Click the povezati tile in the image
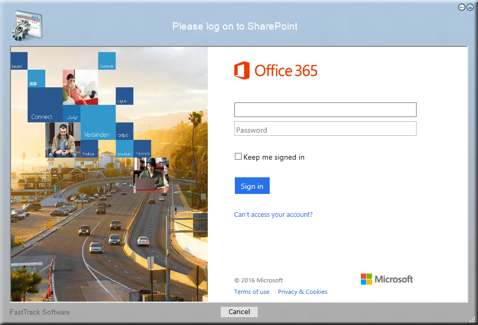This screenshot has width=478, height=325. tap(124, 149)
